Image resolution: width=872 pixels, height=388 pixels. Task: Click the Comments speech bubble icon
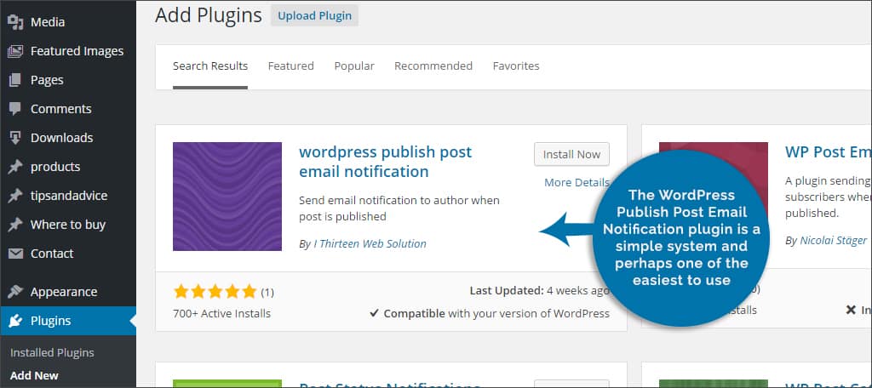(x=15, y=109)
